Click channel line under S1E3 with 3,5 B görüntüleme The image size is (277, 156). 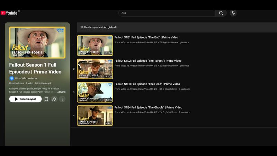[152, 89]
